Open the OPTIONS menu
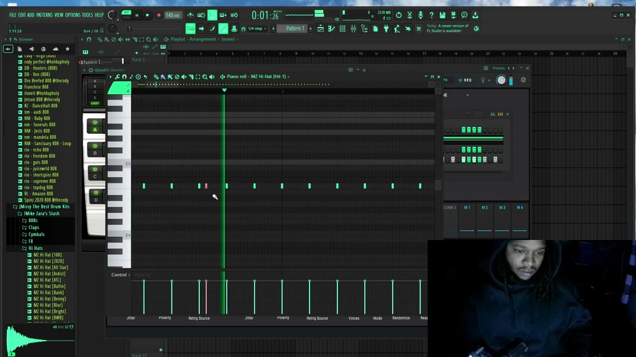This screenshot has height=357, width=636. click(x=73, y=15)
